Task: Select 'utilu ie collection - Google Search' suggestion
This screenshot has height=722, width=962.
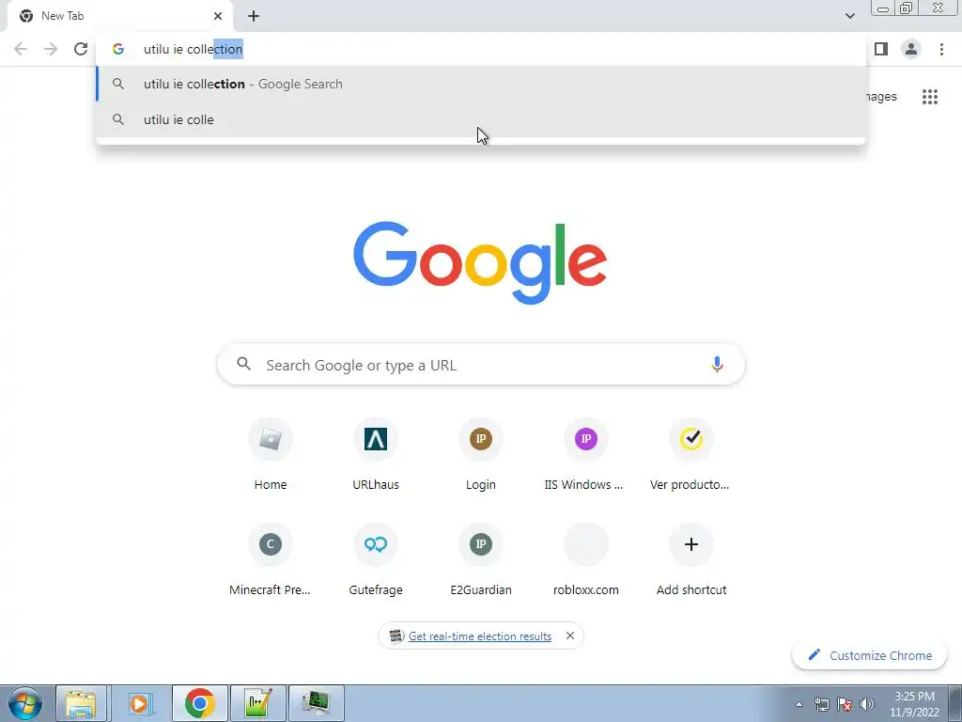Action: point(481,84)
